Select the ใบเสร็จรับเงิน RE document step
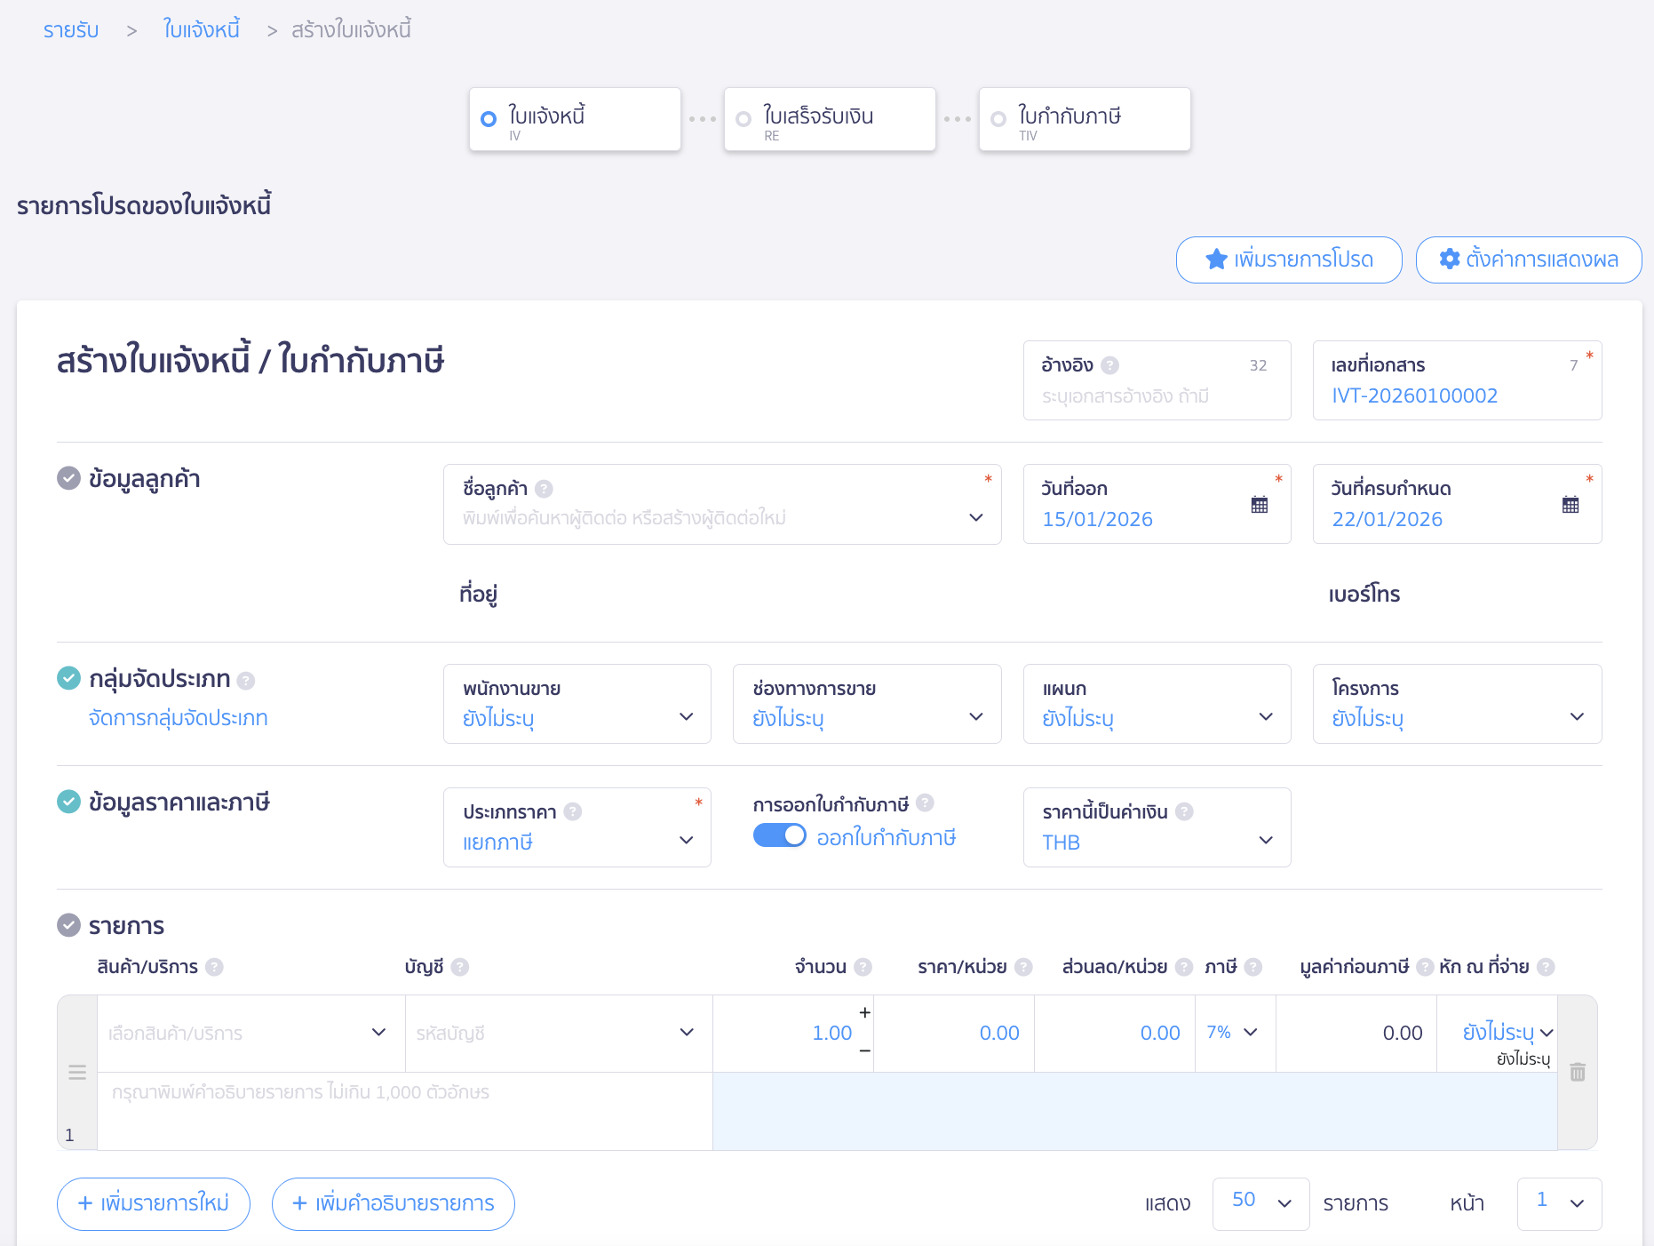The image size is (1654, 1246). click(x=829, y=120)
